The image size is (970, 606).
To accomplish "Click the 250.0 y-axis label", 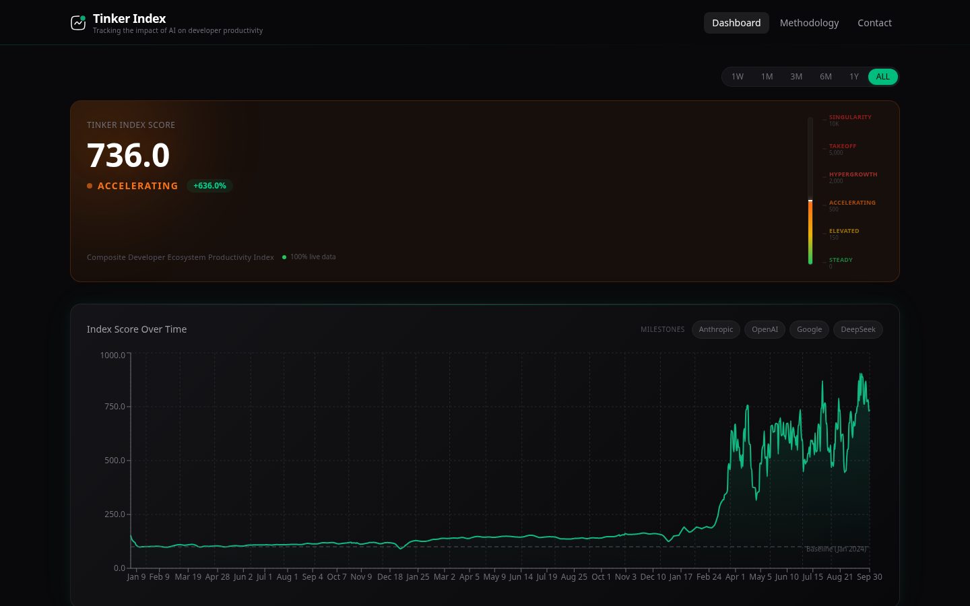I will [115, 514].
